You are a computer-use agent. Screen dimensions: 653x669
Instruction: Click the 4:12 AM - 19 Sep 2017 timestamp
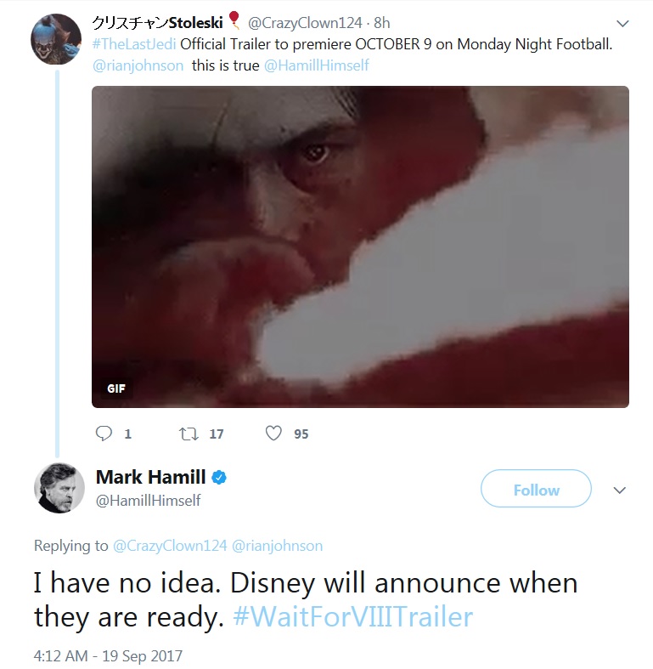108,656
